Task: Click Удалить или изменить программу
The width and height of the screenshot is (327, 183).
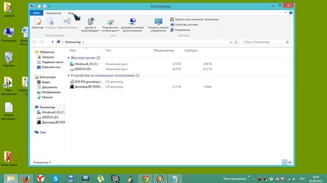Action: (194, 19)
